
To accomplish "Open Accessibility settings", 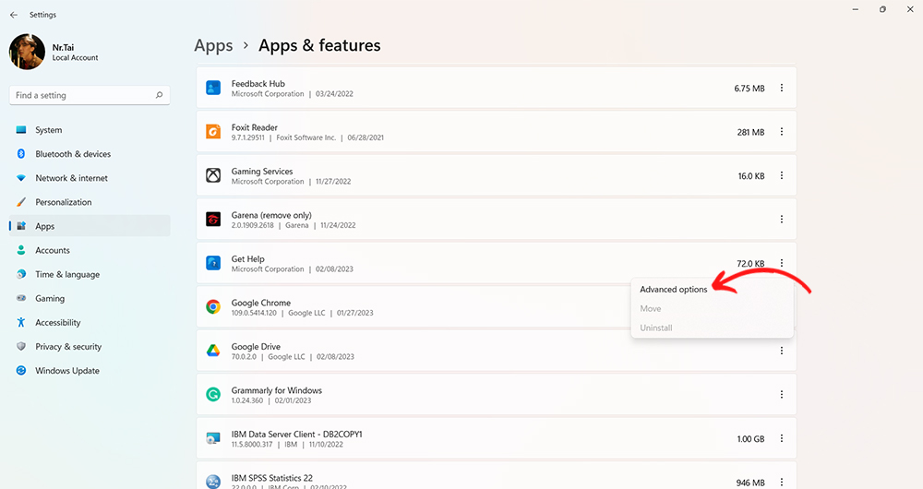I will [90, 323].
